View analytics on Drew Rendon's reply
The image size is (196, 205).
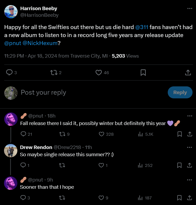coord(141,166)
